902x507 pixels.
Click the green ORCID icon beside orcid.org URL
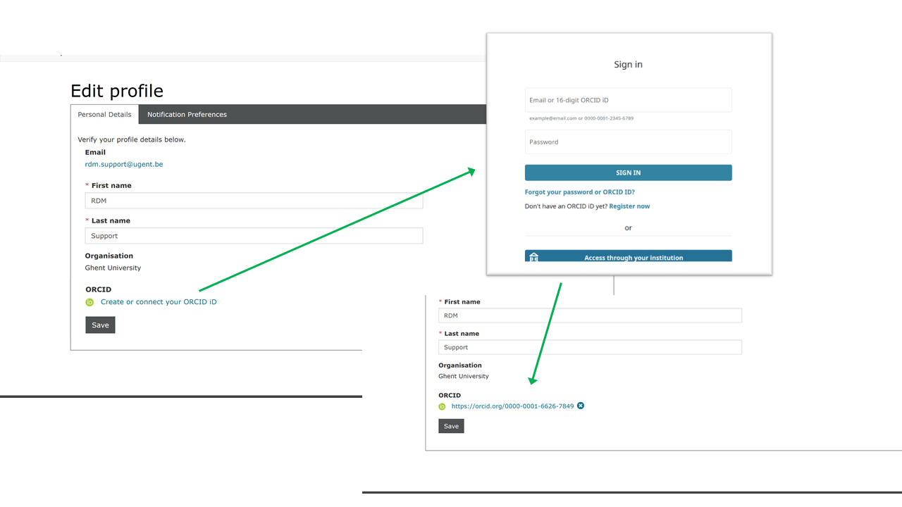click(x=442, y=406)
